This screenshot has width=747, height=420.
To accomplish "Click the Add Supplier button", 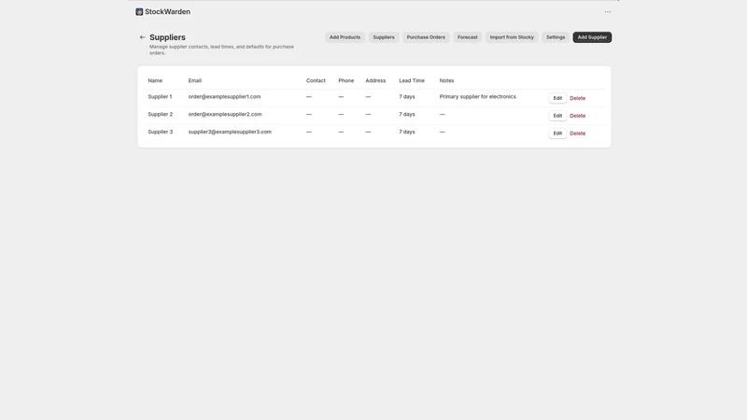I will [592, 37].
